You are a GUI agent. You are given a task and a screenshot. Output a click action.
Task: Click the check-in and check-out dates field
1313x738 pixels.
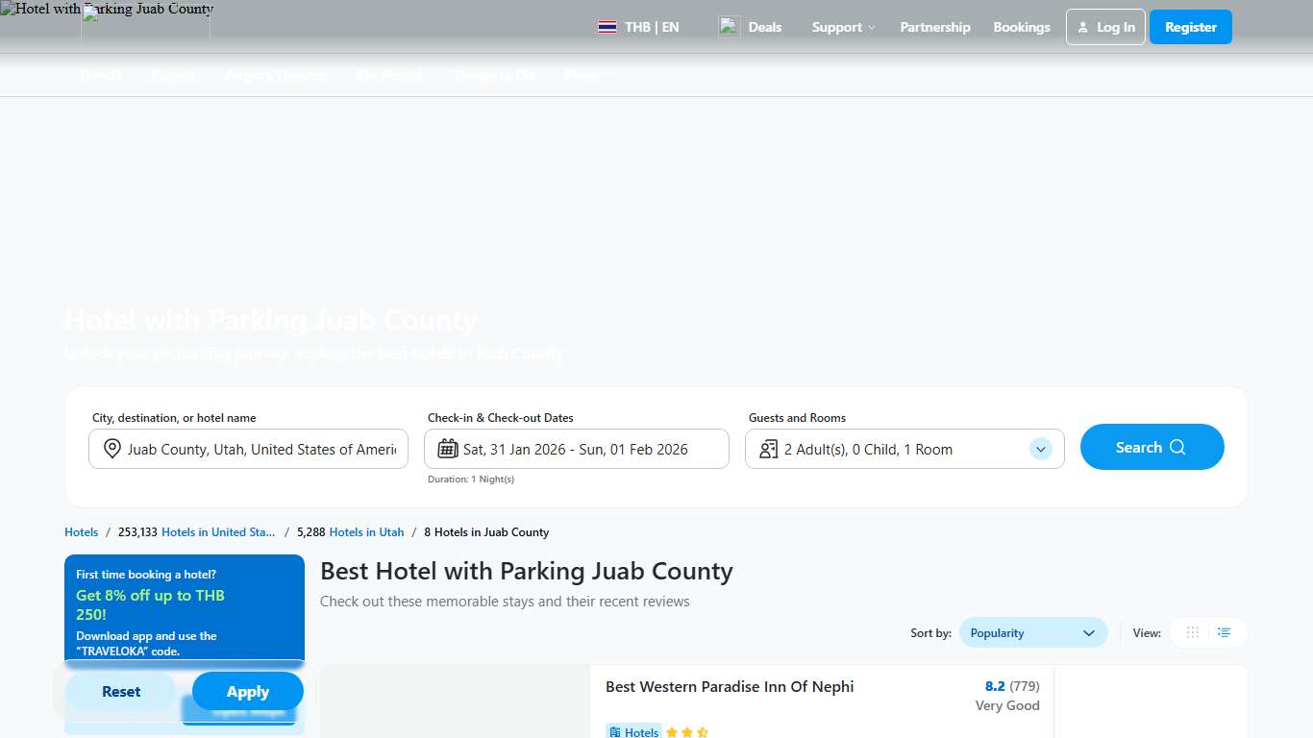(577, 449)
